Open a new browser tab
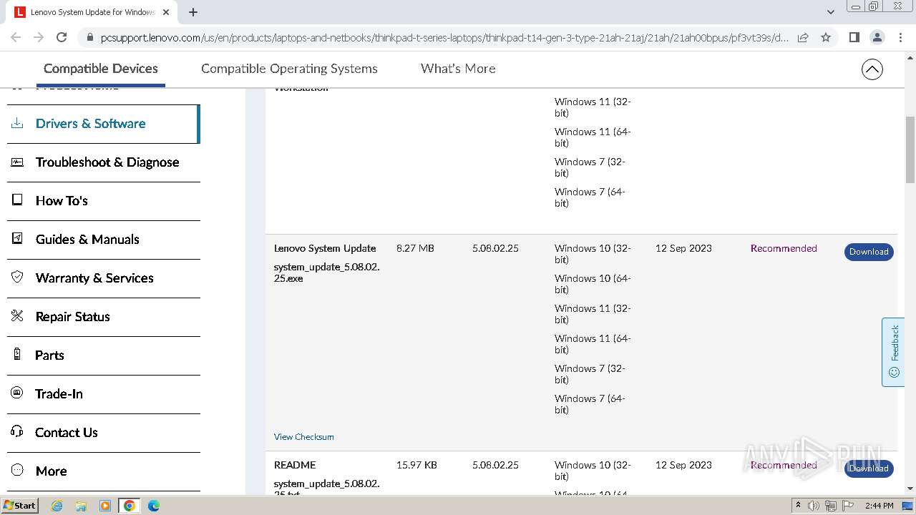Screen dimensions: 916x515 tap(193, 12)
